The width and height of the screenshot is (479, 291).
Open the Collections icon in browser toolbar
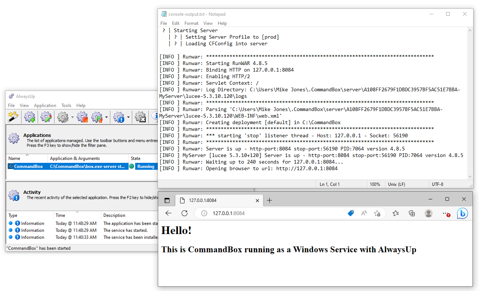pyautogui.click(x=412, y=213)
